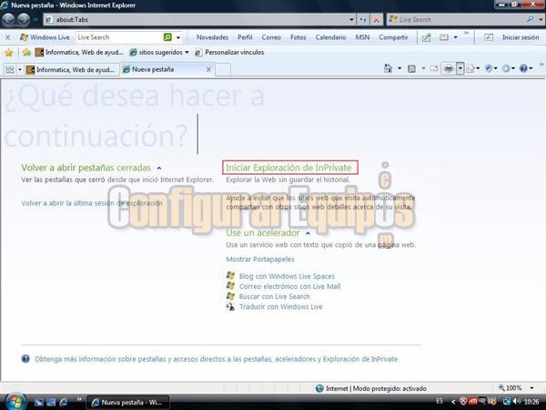Open a blank new tab button
This screenshot has height=410, width=546.
click(223, 70)
